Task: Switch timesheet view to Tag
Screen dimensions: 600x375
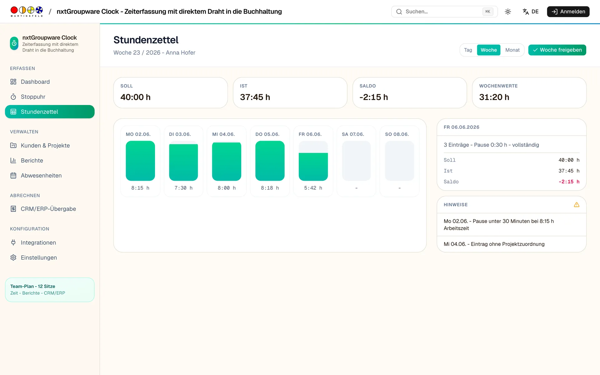Action: point(468,50)
